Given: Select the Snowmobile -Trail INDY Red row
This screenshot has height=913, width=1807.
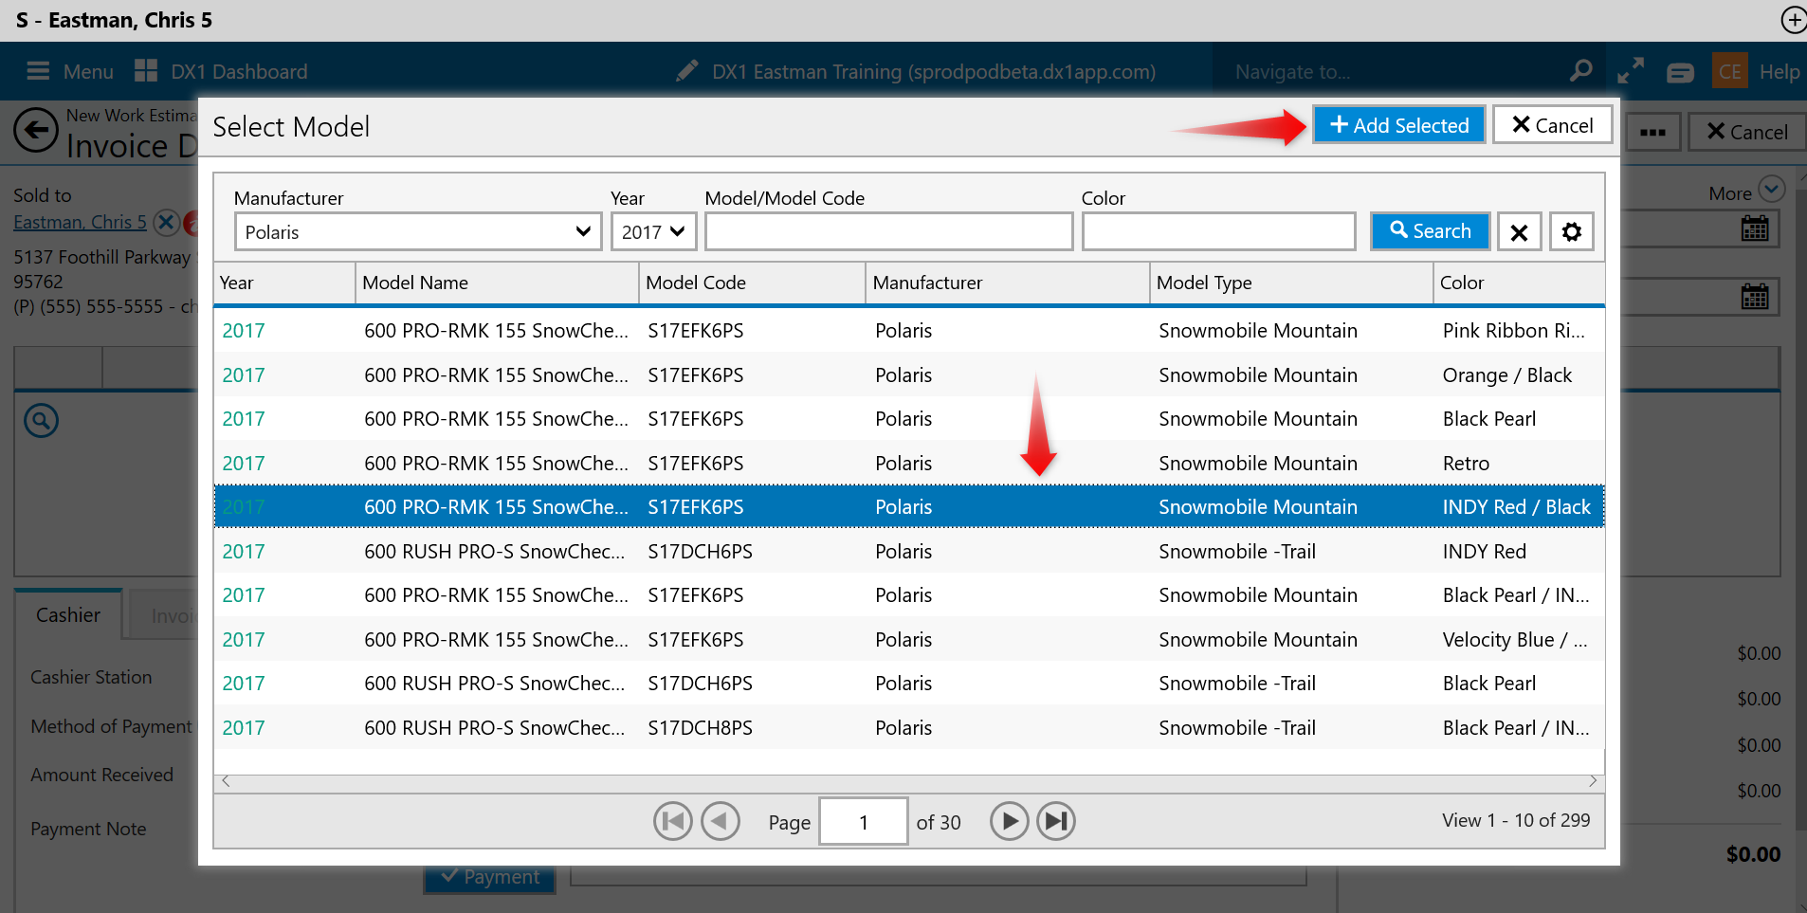Looking at the screenshot, I should (909, 552).
